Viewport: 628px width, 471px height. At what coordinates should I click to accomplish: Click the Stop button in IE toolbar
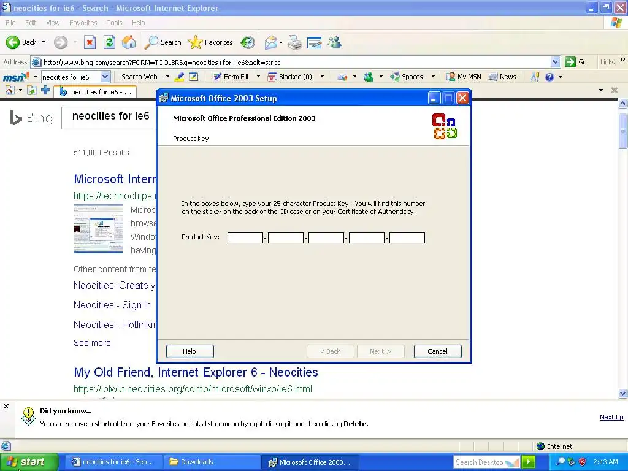90,42
